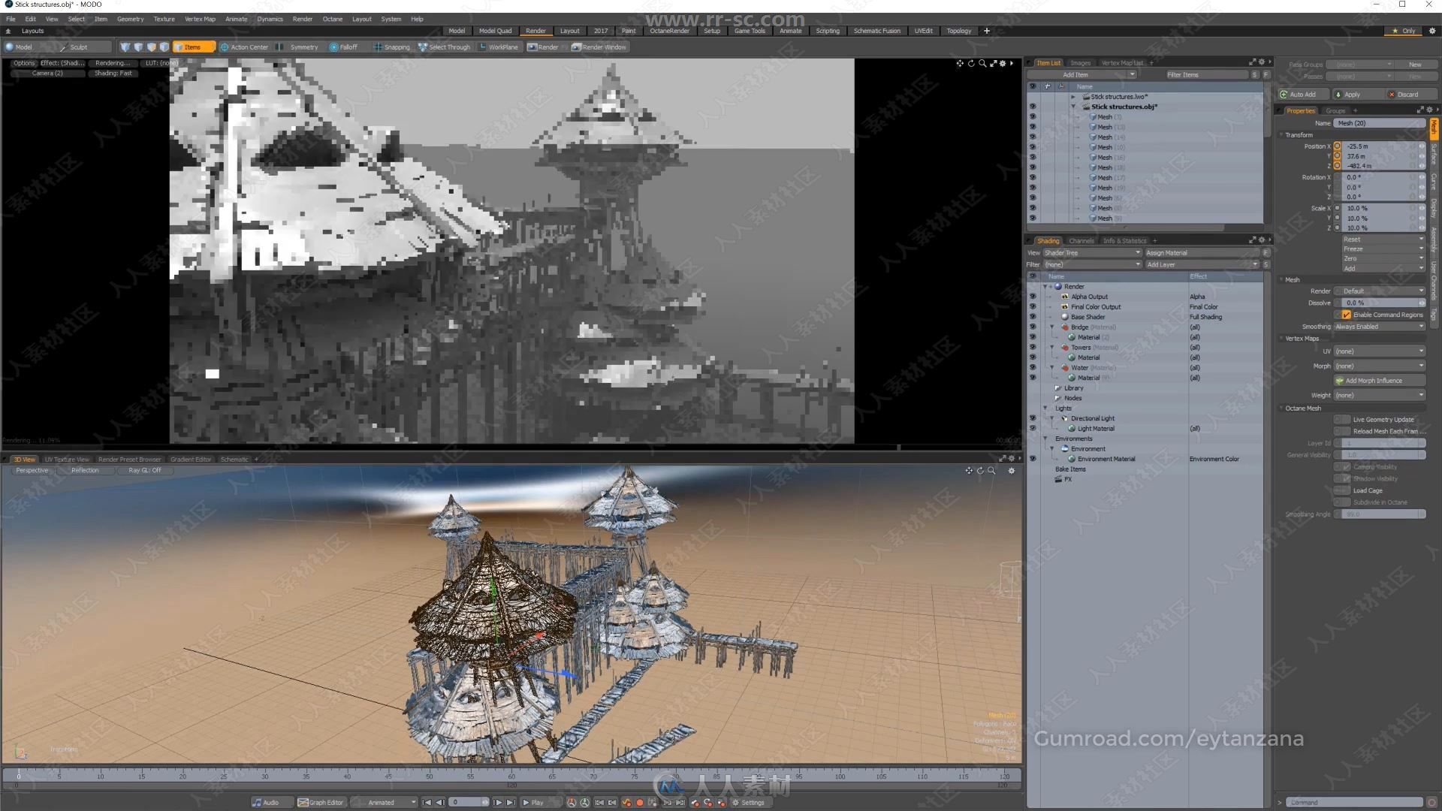Zoom render preview with magnifier icon
This screenshot has width=1442, height=811.
click(x=982, y=63)
